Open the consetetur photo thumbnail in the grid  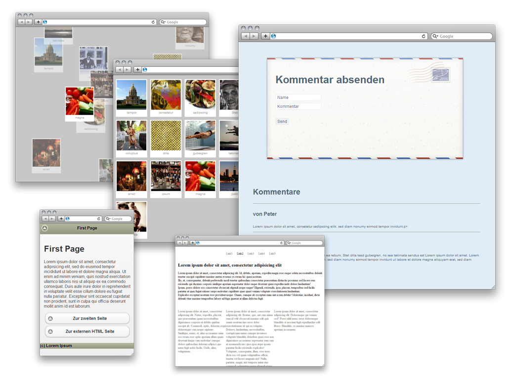(x=166, y=95)
